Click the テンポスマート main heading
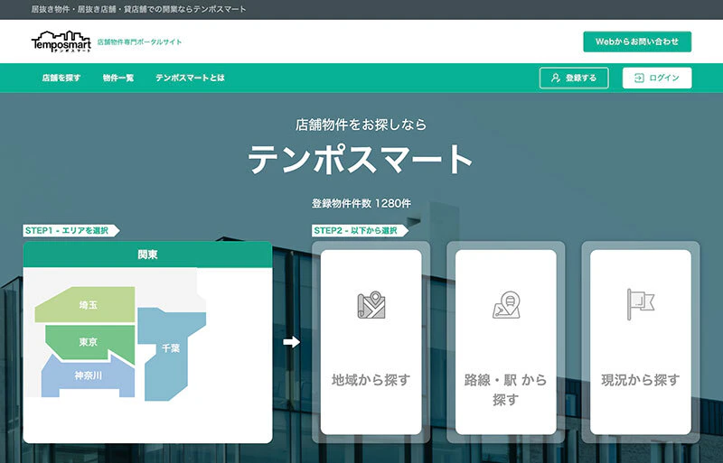The height and width of the screenshot is (463, 723). click(x=361, y=159)
